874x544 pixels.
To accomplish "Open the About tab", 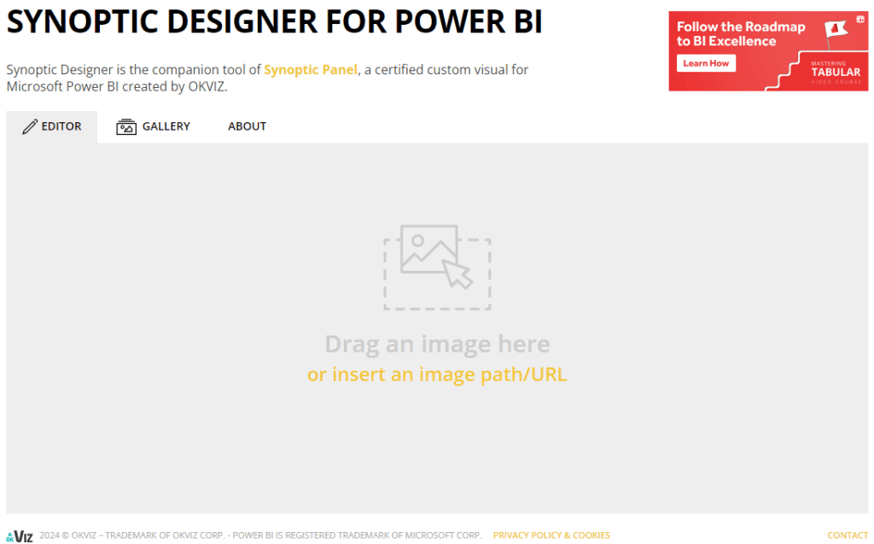I will [247, 126].
